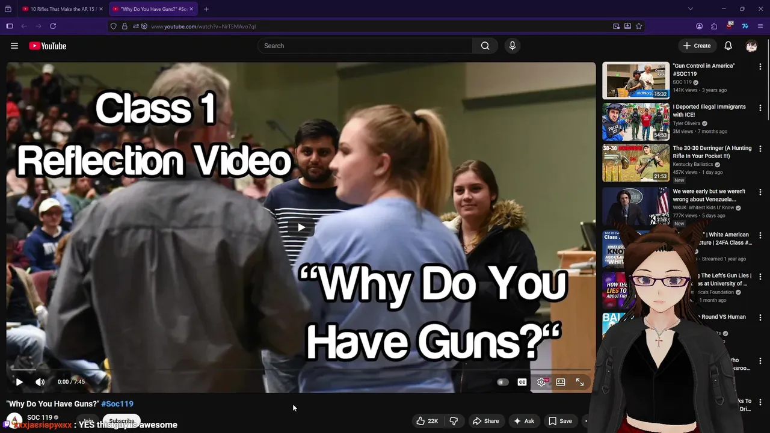The image size is (770, 433).
Task: Open the #Soc119 hashtag link
Action: point(117,404)
